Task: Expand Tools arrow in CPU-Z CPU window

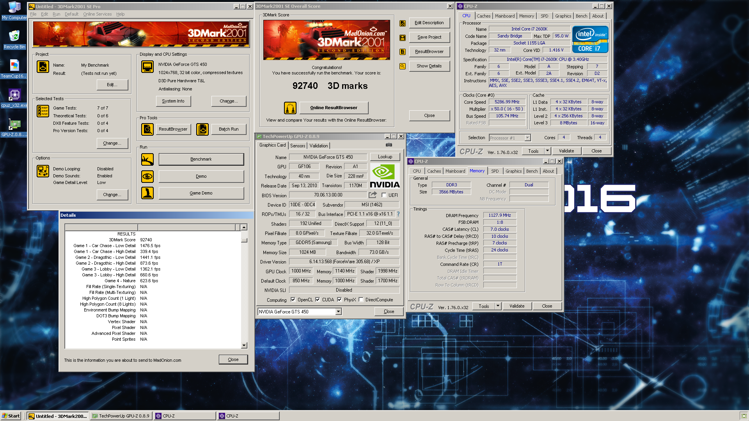Action: tap(547, 151)
